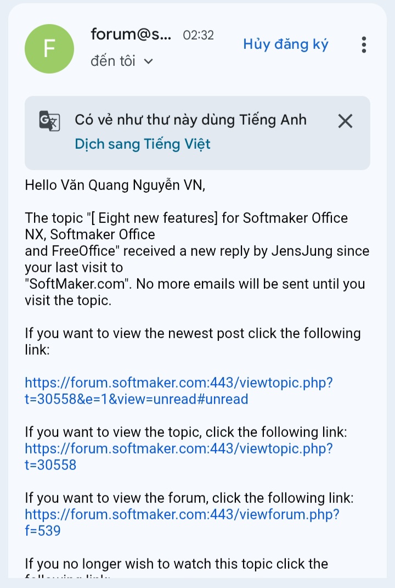Viewport: 395px width, 588px height.
Task: Tap the forum@s... sender name
Action: 131,35
